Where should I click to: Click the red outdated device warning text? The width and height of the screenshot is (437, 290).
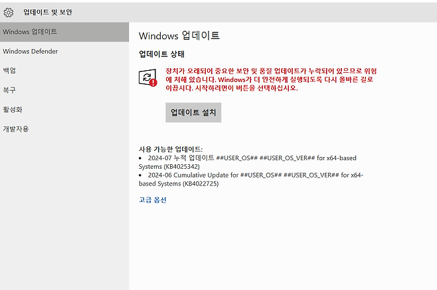[271, 79]
